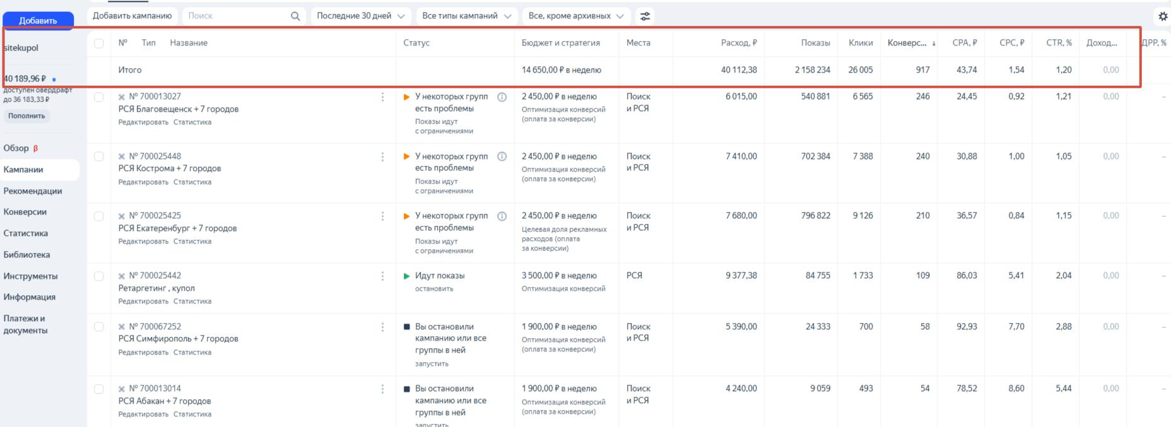Click Редактировать under РСЯ Благовещенск

pos(143,122)
